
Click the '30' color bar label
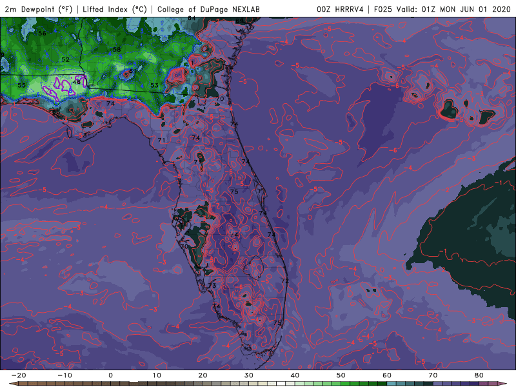click(x=249, y=375)
